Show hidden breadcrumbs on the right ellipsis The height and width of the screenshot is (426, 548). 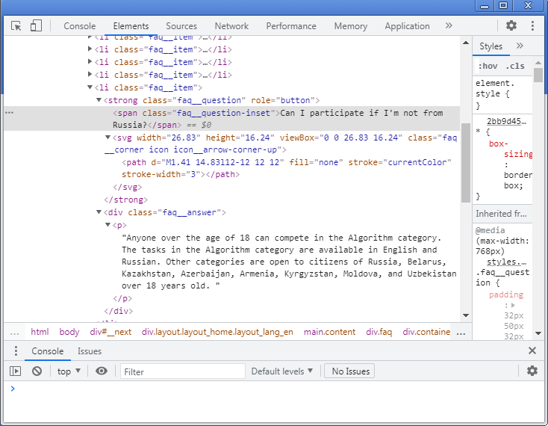pyautogui.click(x=461, y=333)
